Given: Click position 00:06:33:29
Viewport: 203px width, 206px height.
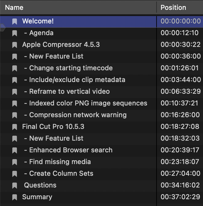Looking at the screenshot, I should coord(181,92).
